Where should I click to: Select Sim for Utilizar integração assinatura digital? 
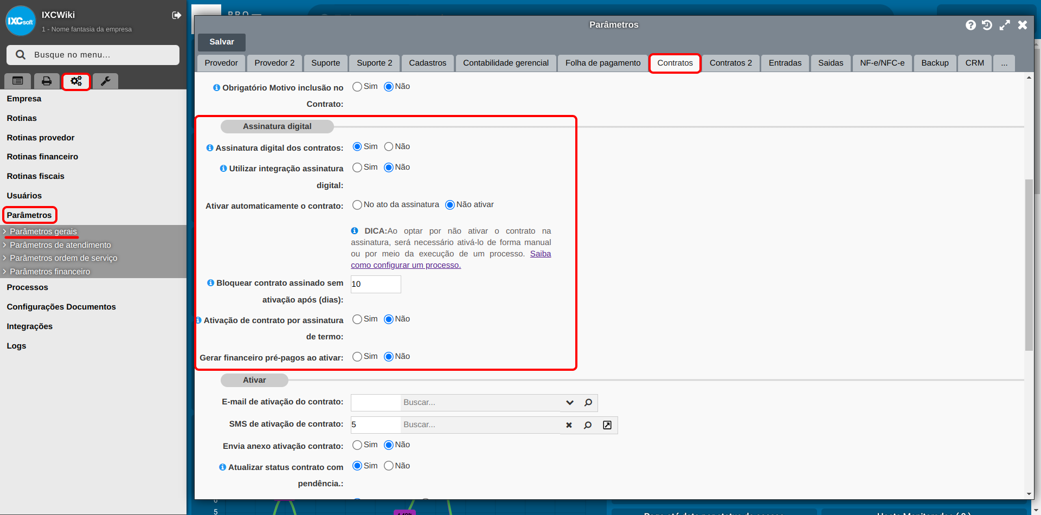[357, 168]
